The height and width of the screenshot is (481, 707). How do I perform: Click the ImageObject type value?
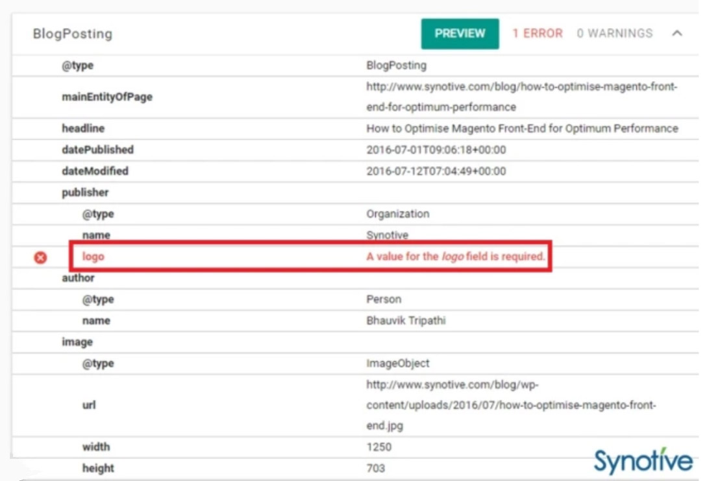coord(398,364)
